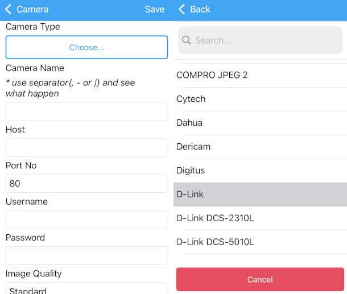The image size is (347, 294).
Task: Save the camera settings
Action: pos(154,9)
